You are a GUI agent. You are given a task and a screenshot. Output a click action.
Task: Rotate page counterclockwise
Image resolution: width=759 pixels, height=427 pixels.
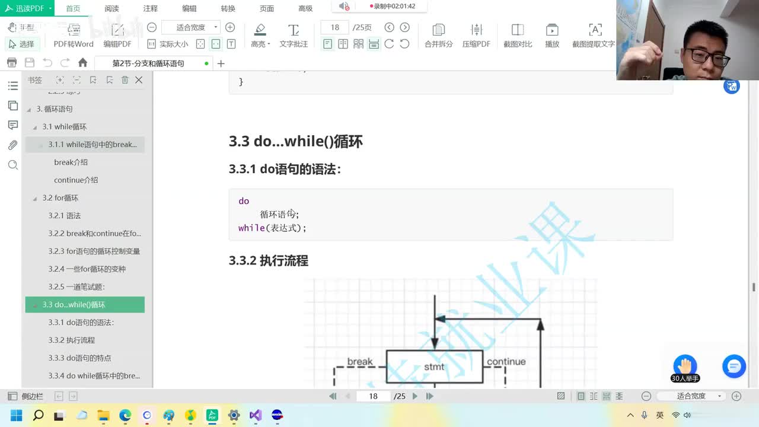[x=404, y=44]
